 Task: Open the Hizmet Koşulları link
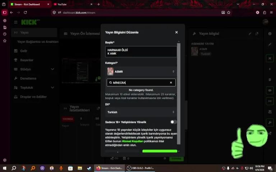pyautogui.click(x=132, y=141)
